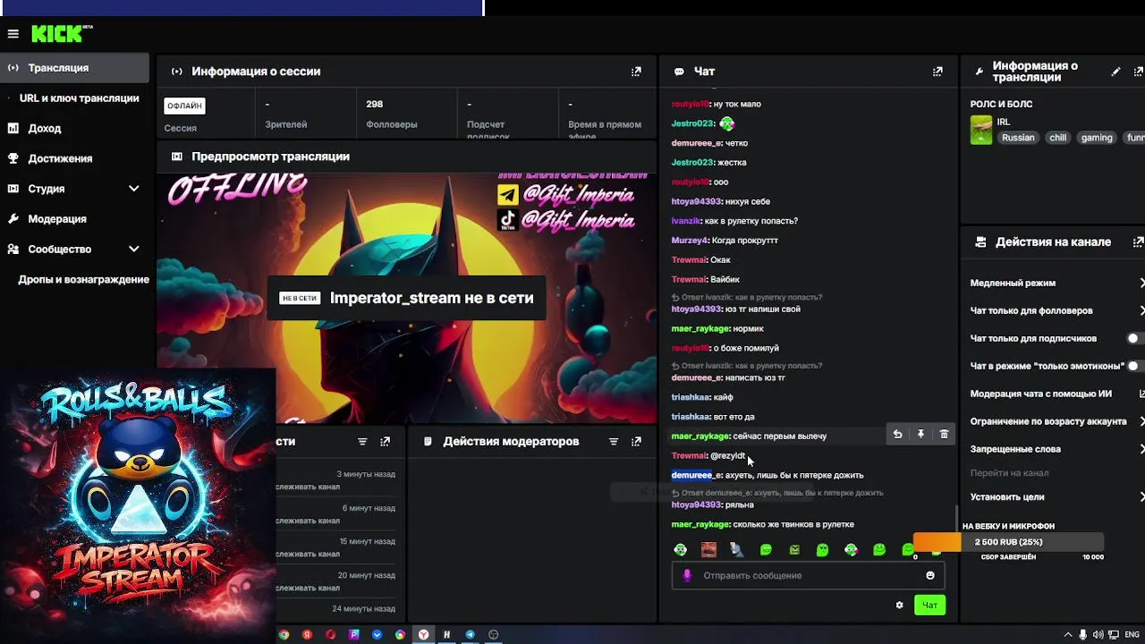
Task: Open Дропы и вознаграждение page
Action: [83, 280]
